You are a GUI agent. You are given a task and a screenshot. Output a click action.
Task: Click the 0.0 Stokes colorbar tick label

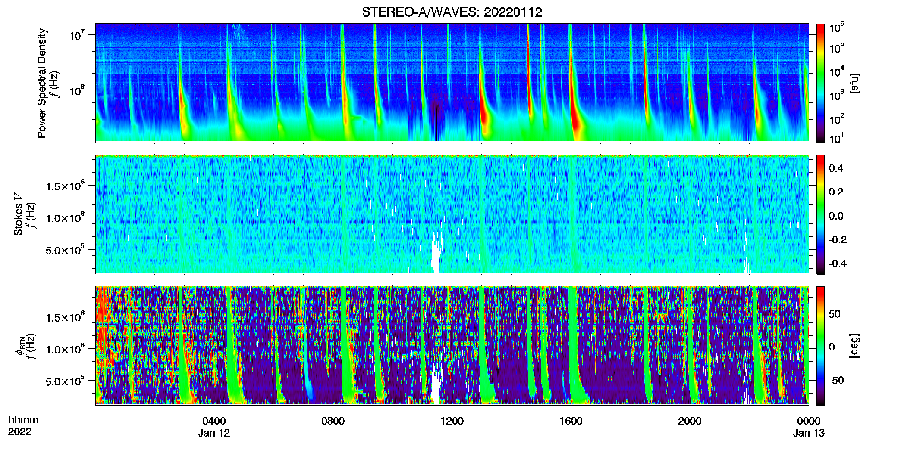coord(836,216)
